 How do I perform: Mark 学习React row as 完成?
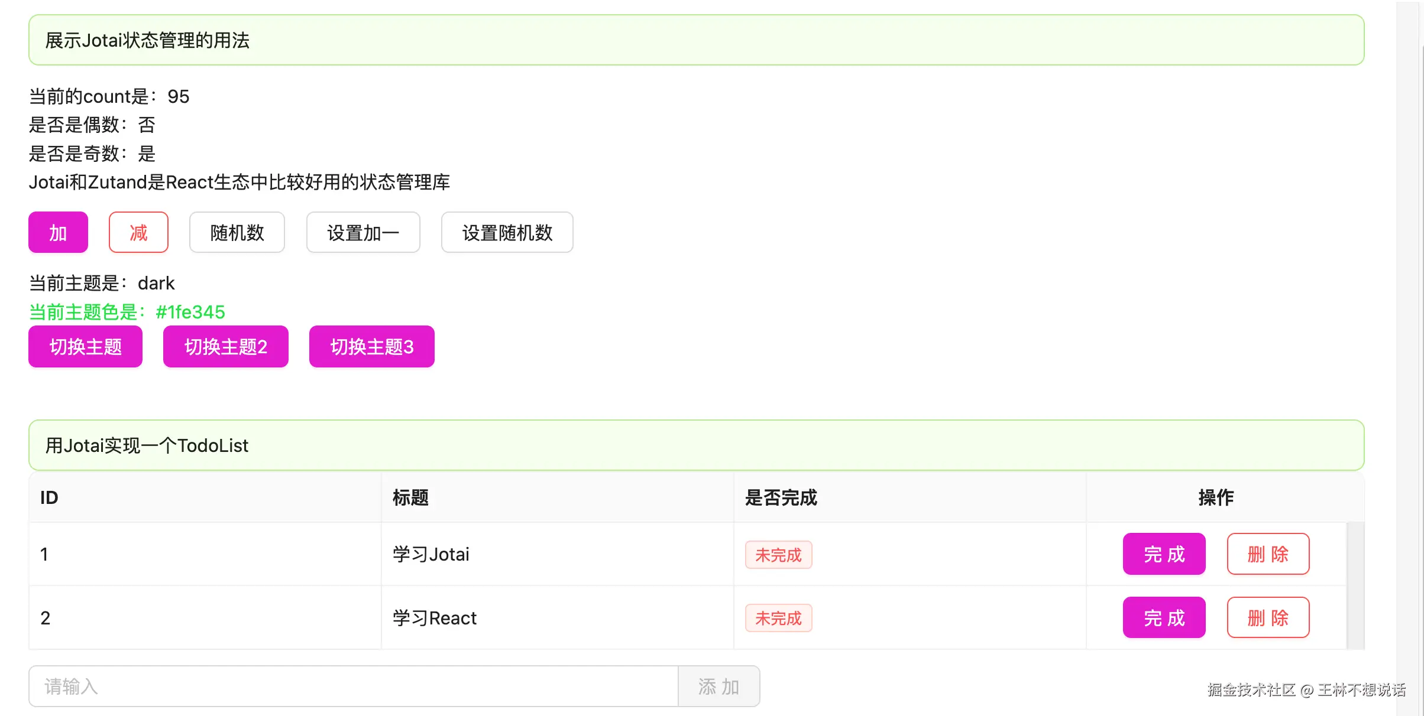(x=1163, y=618)
